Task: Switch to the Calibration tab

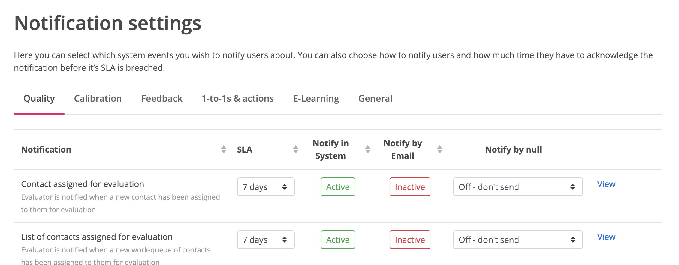Action: pos(98,99)
